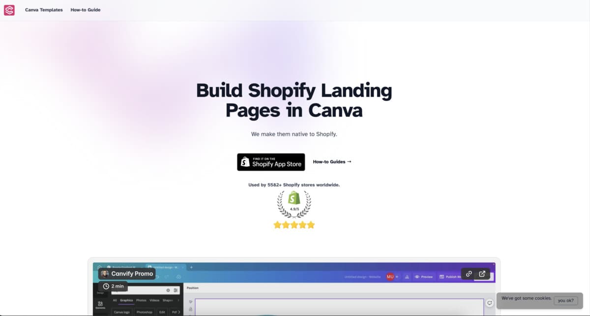Open Canva Templates
Image resolution: width=590 pixels, height=316 pixels.
[43, 10]
